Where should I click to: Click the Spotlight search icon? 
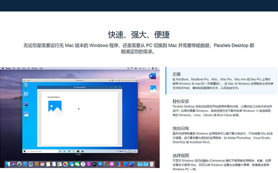(x=149, y=68)
